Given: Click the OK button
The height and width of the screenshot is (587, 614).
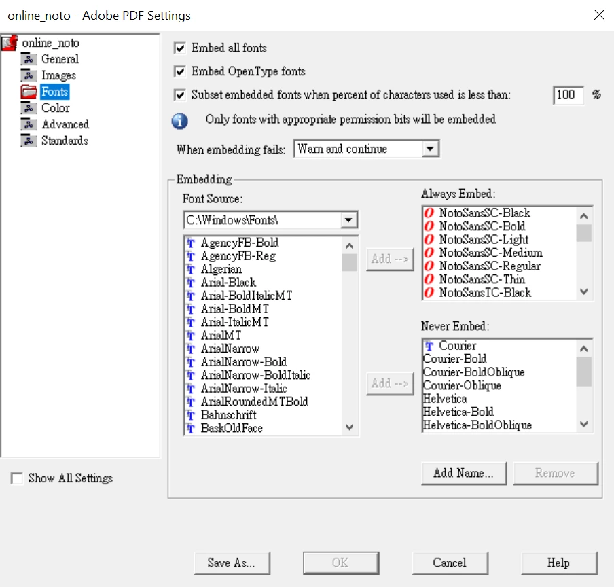Looking at the screenshot, I should point(341,563).
